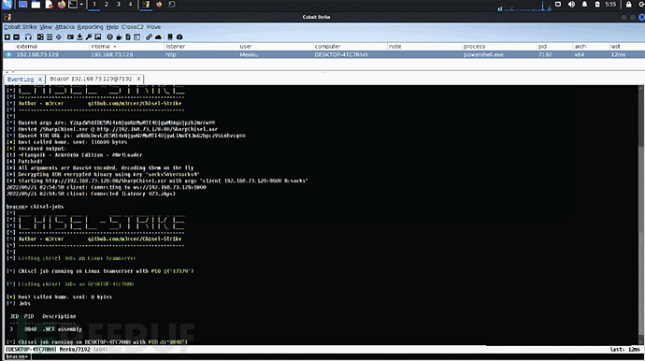Open the Cobalt Strike menu
This screenshot has height=361, width=645.
21,27
